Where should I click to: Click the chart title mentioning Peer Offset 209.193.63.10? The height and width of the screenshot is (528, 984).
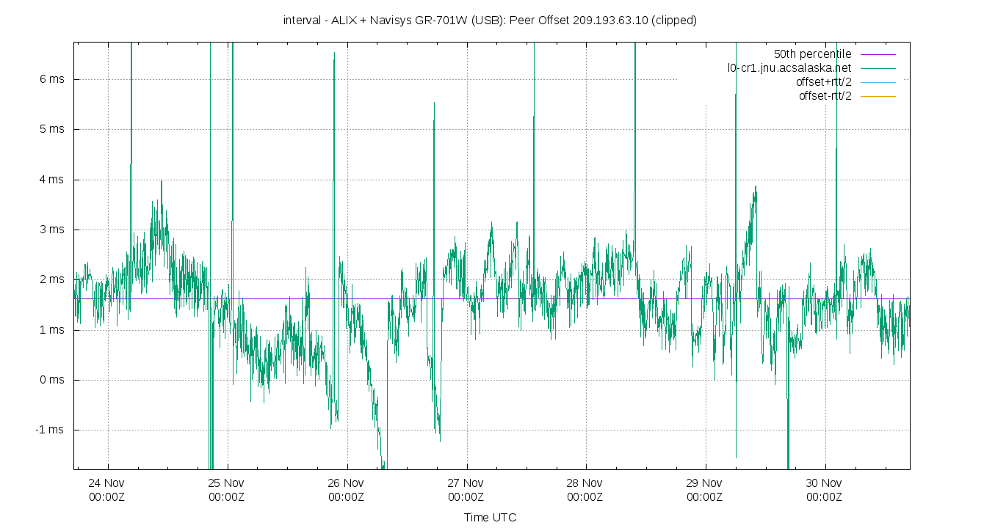[490, 21]
